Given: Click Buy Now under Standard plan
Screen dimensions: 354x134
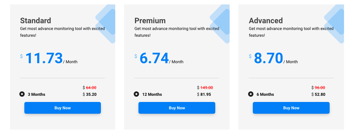Looking at the screenshot, I should (62, 108).
